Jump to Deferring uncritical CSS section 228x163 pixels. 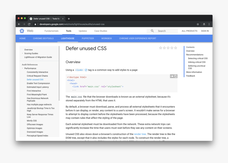click(197, 67)
